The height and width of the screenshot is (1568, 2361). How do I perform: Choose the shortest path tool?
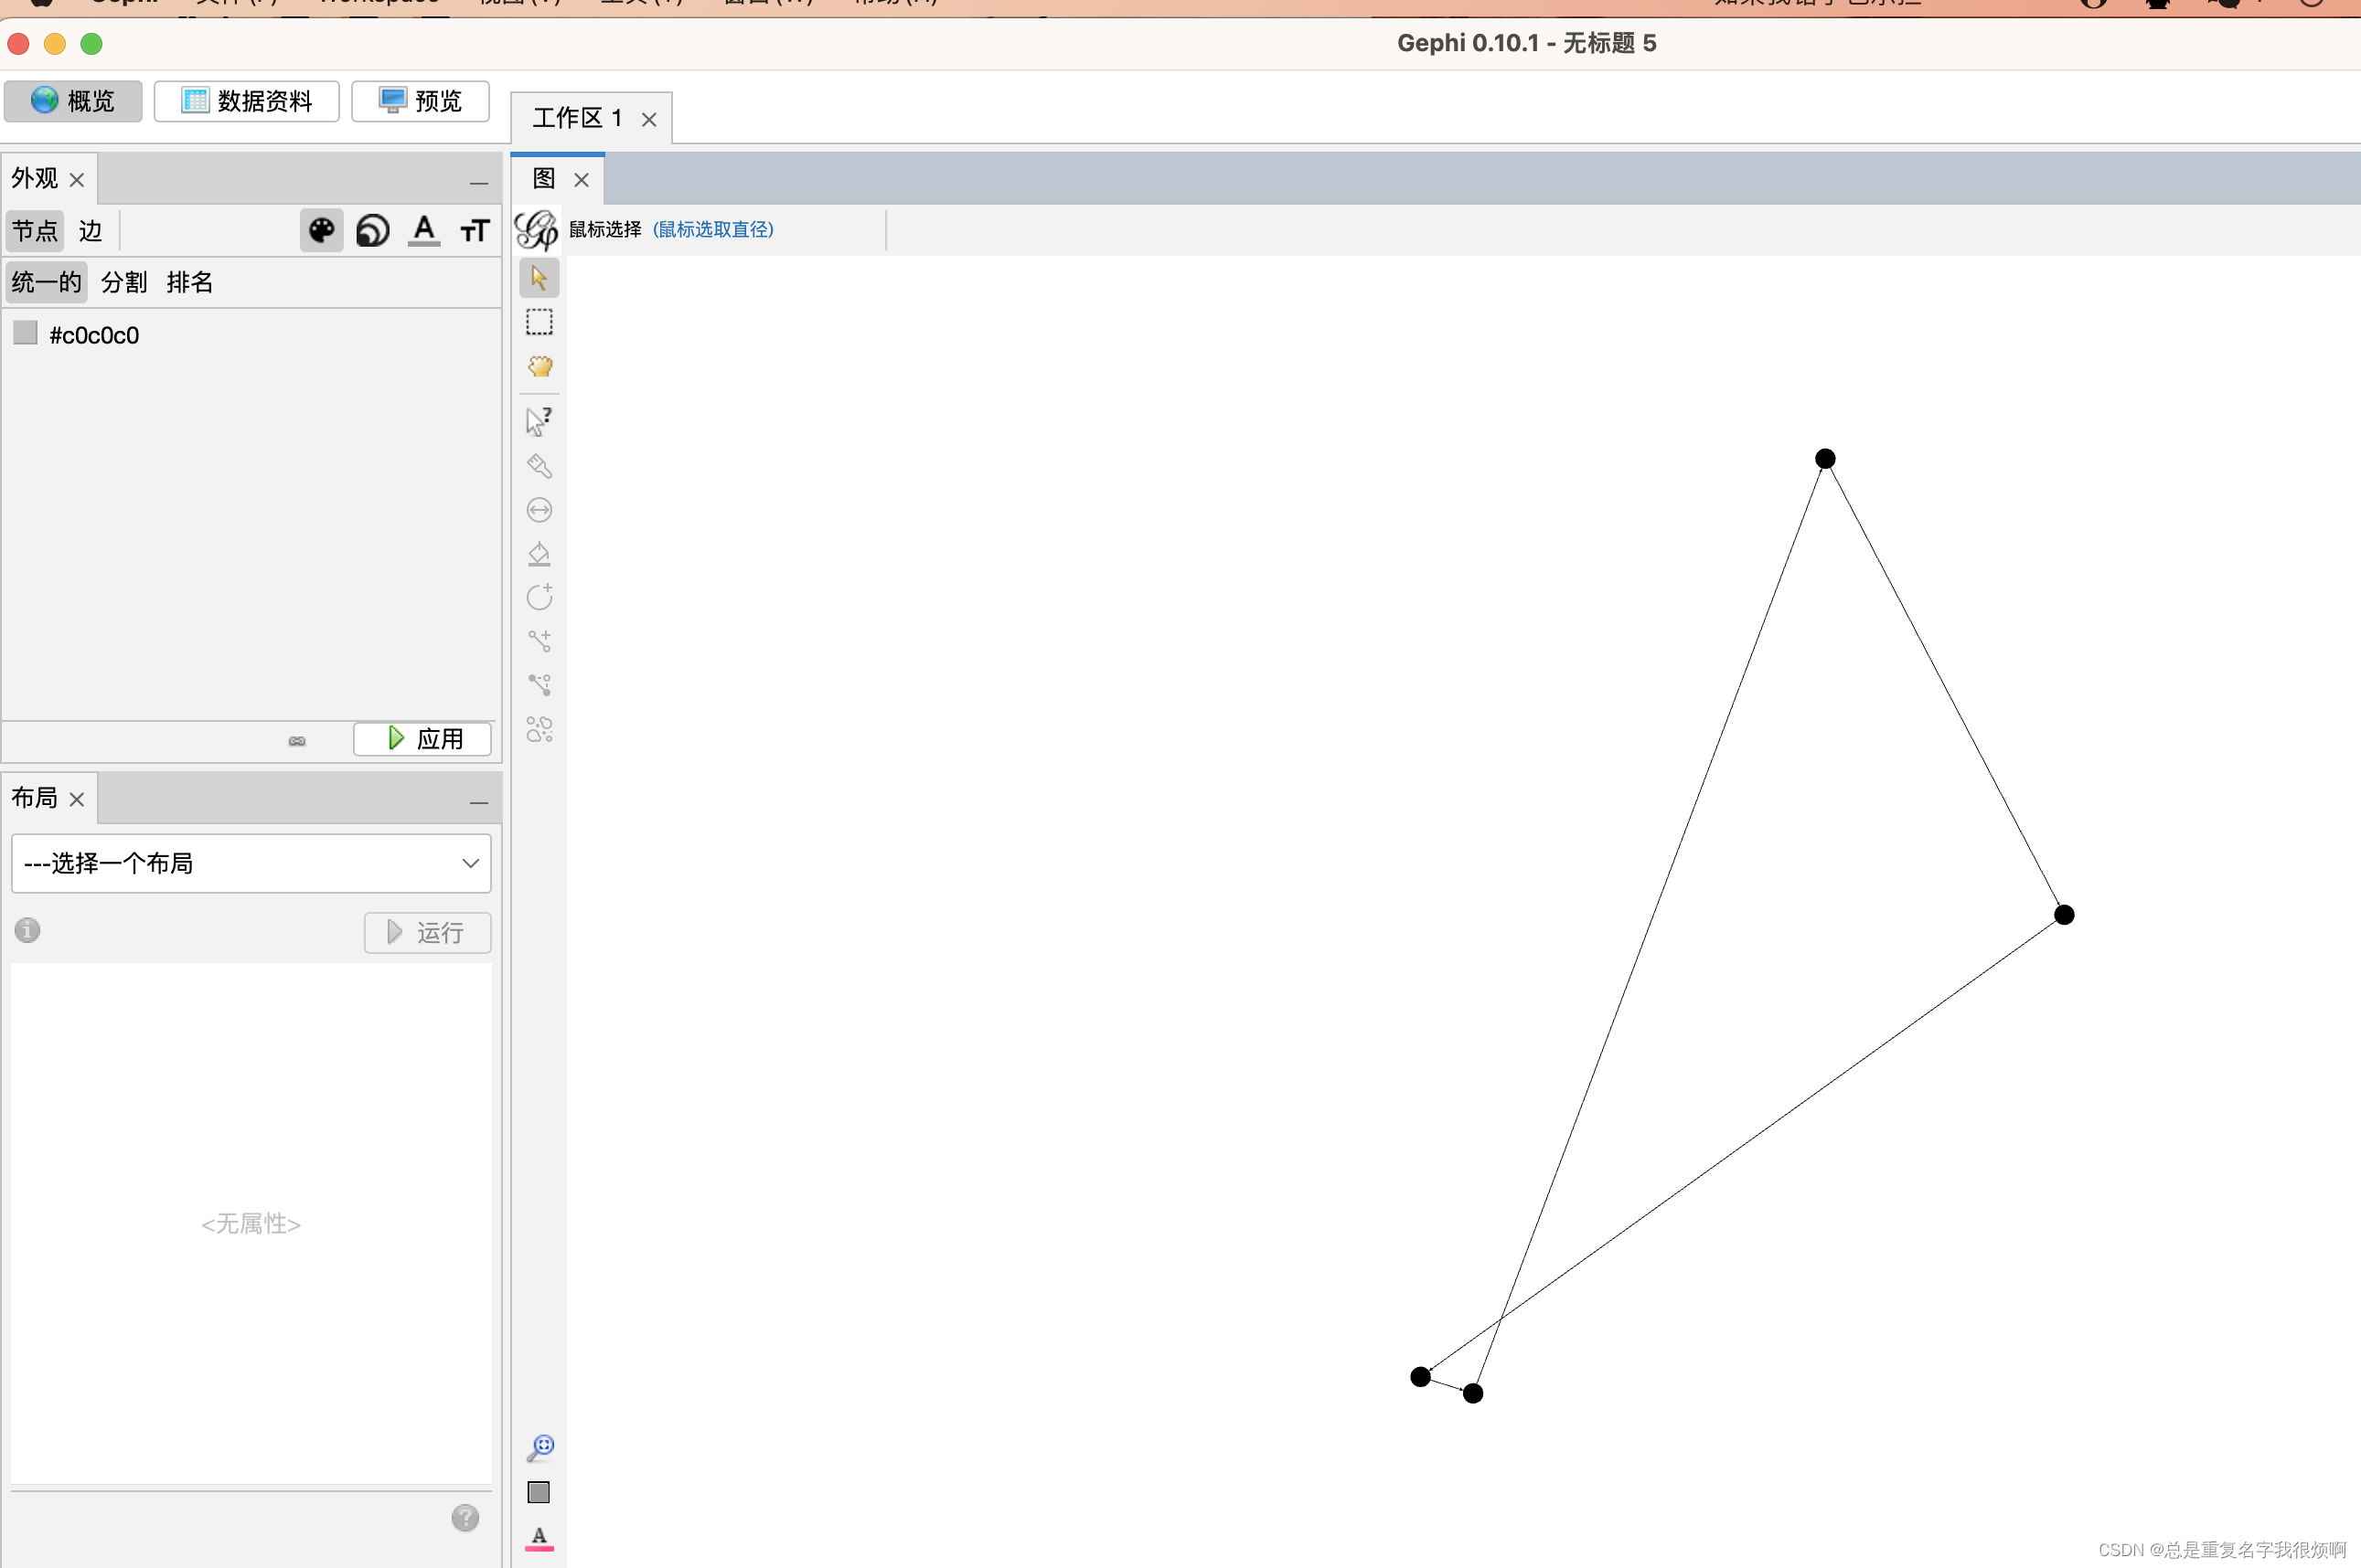540,684
